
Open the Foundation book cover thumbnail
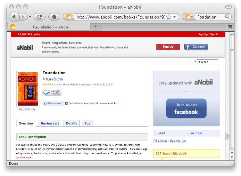[28, 89]
